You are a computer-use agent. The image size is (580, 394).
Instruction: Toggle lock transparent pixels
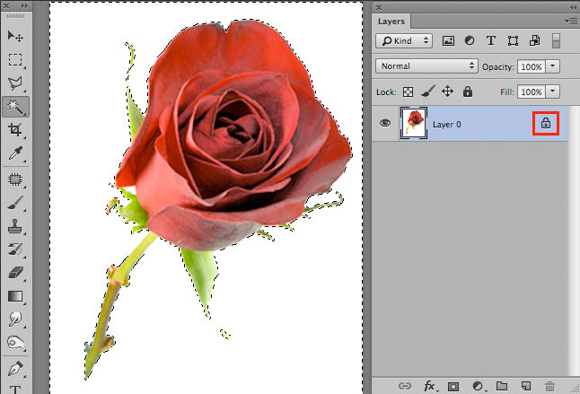click(x=408, y=92)
